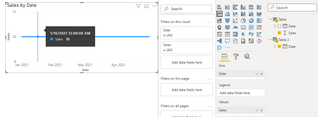Select the KPI visual
Viewport: 318px width, 117px height.
coord(259,27)
